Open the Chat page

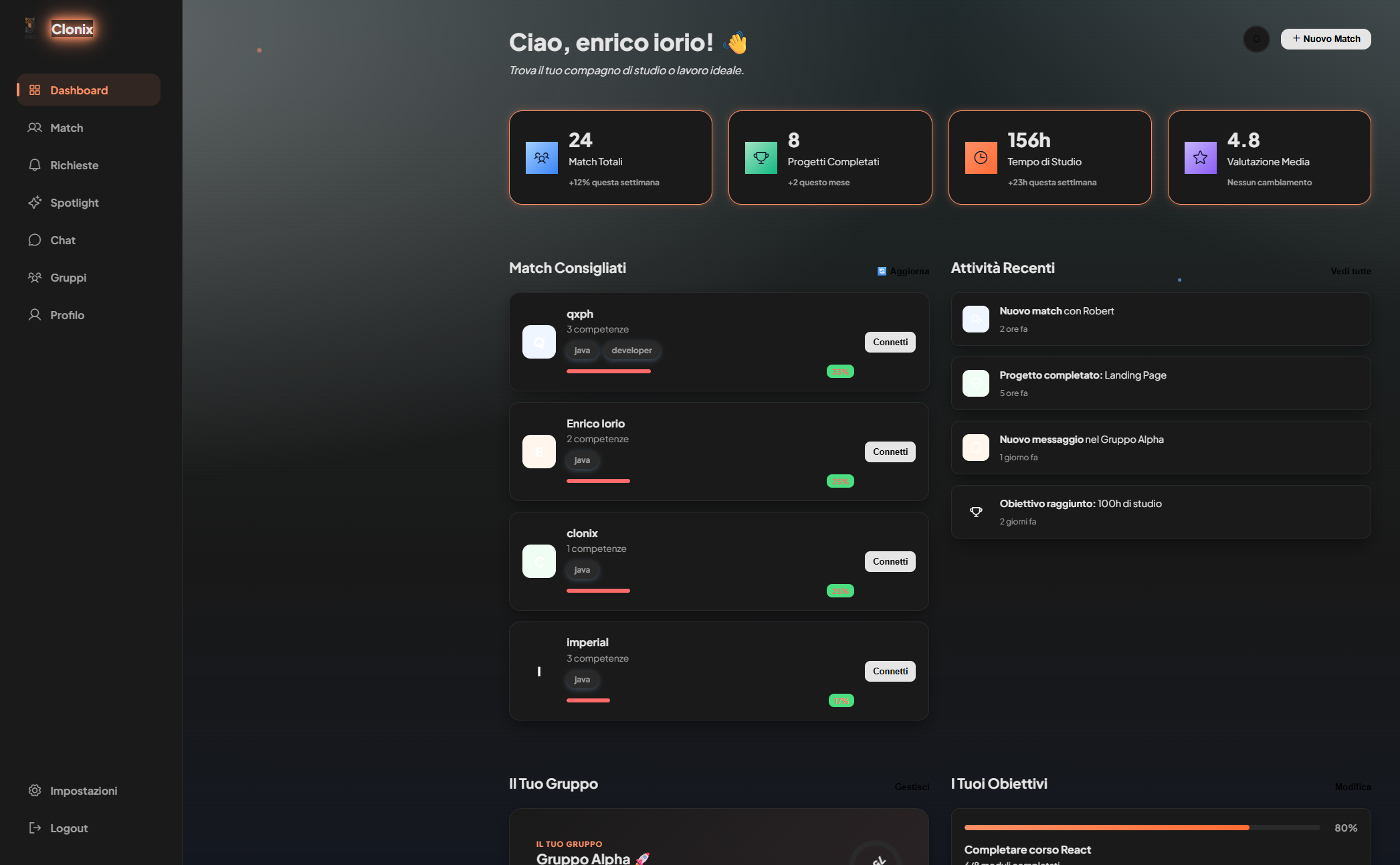(x=89, y=239)
